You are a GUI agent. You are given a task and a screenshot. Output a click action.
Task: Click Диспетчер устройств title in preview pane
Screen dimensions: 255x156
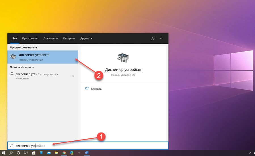[123, 69]
